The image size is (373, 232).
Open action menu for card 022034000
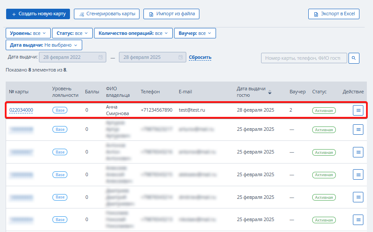(358, 110)
